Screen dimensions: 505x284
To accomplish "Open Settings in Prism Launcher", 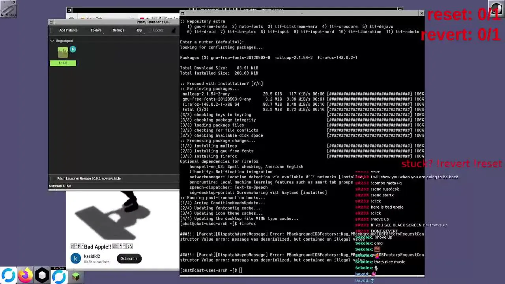I will pyautogui.click(x=118, y=30).
